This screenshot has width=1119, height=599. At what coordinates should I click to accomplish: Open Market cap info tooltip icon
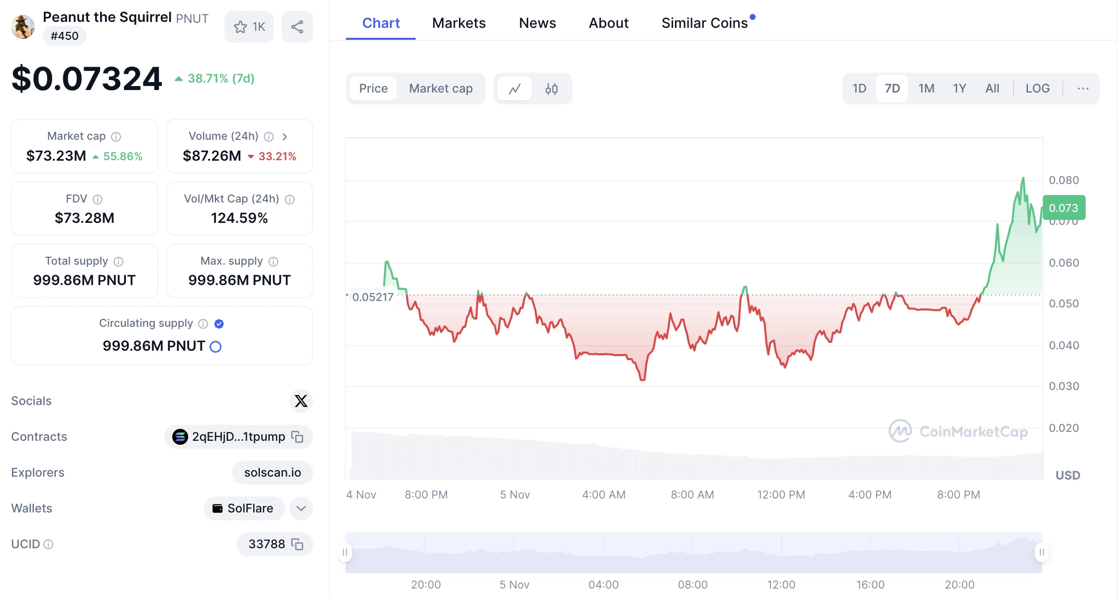click(x=116, y=136)
